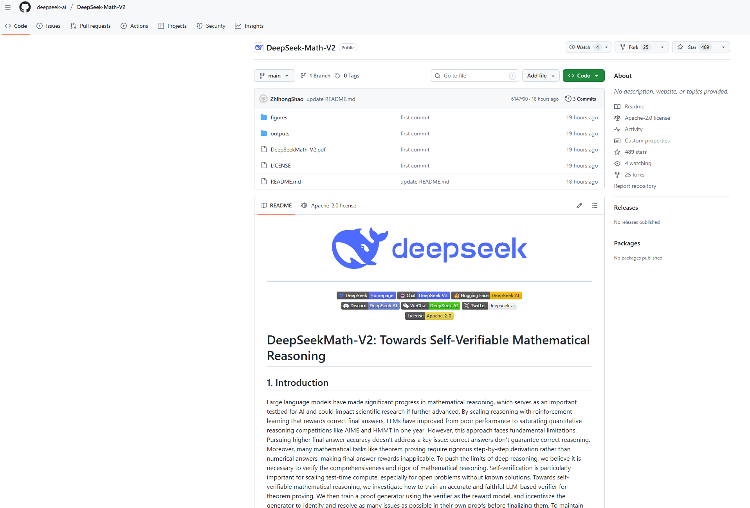Click the WeChat DeepSeek AI badge
The width and height of the screenshot is (750, 508).
(431, 306)
